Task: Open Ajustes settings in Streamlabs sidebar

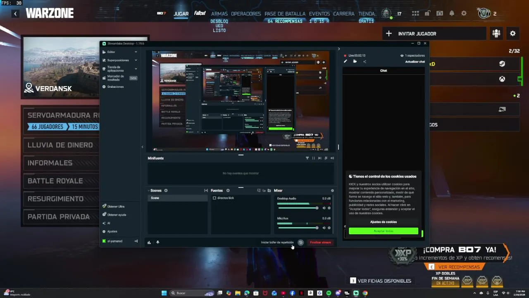Action: coord(112,231)
